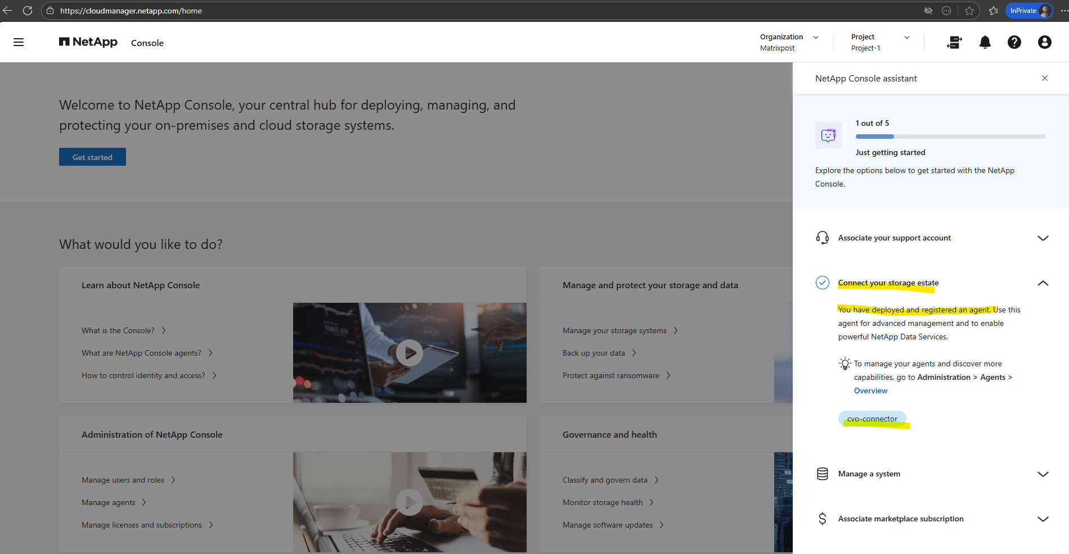Open Manage your storage systems link

(x=620, y=330)
